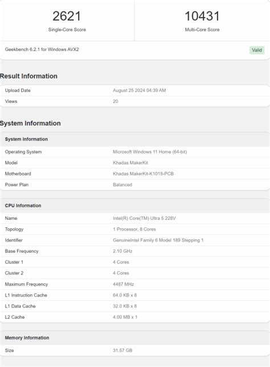Click the Base Frequency 2.10 GHz value
270x367 pixels.
(x=122, y=251)
